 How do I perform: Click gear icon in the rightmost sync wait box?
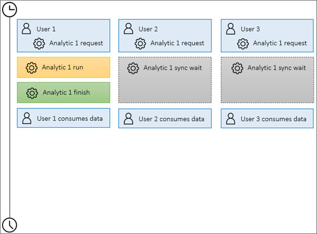coord(237,68)
